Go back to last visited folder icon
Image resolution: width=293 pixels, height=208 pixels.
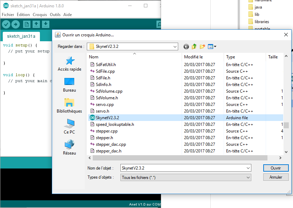click(x=186, y=46)
